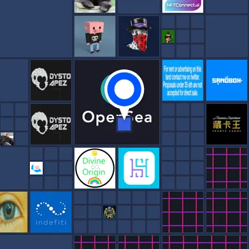Select the small man photo parcel

tap(7, 139)
